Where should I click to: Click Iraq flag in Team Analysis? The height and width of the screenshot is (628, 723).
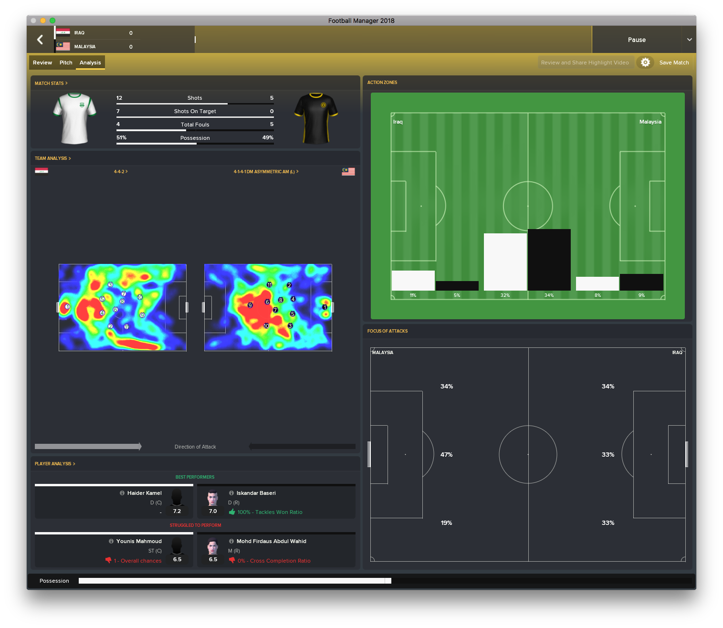coord(42,171)
